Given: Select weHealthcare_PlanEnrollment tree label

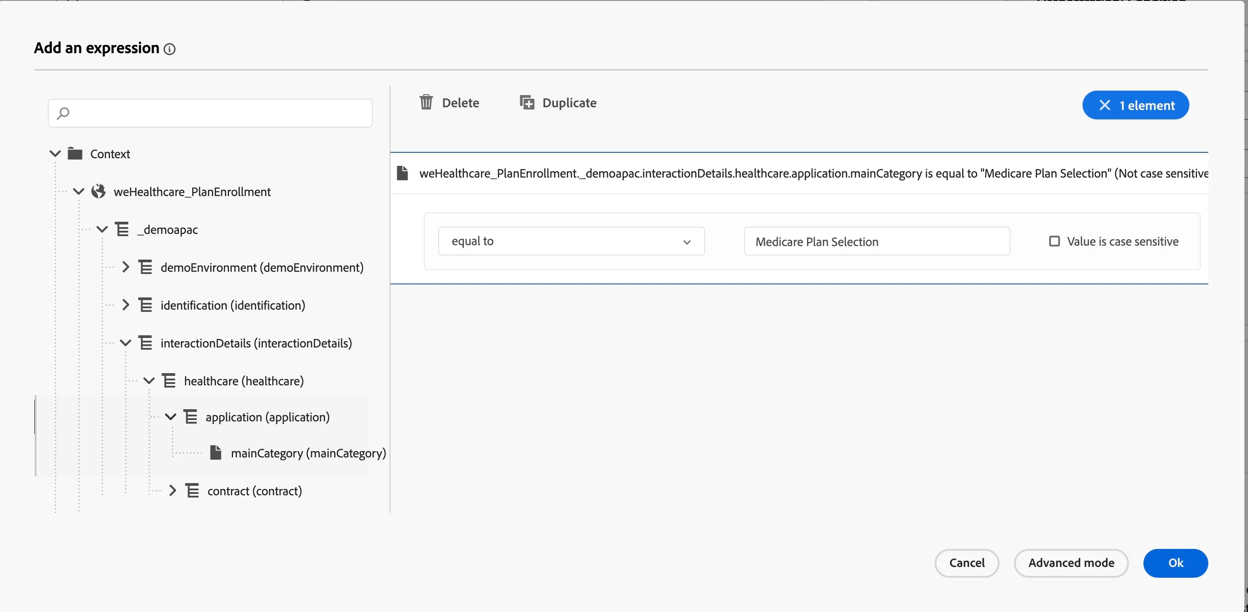Looking at the screenshot, I should pyautogui.click(x=192, y=192).
